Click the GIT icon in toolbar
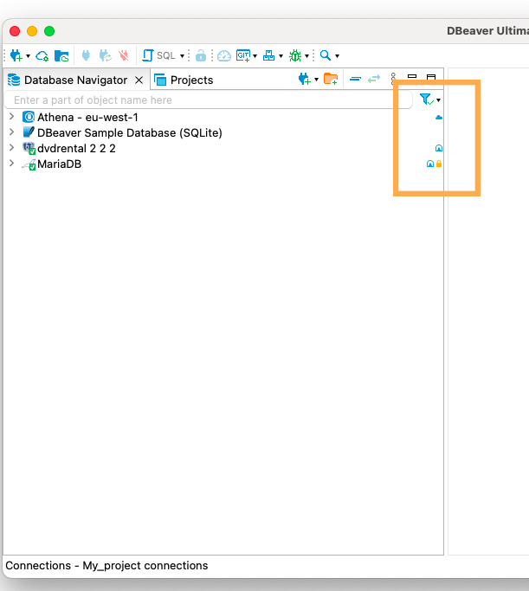 pyautogui.click(x=243, y=55)
